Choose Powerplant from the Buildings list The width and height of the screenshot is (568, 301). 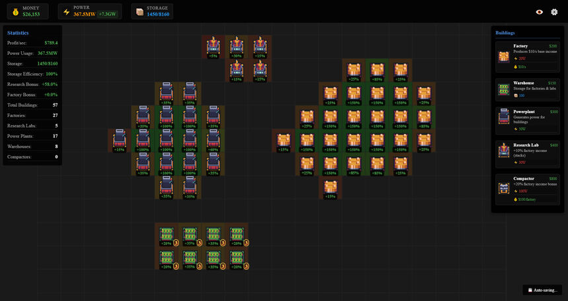(527, 121)
